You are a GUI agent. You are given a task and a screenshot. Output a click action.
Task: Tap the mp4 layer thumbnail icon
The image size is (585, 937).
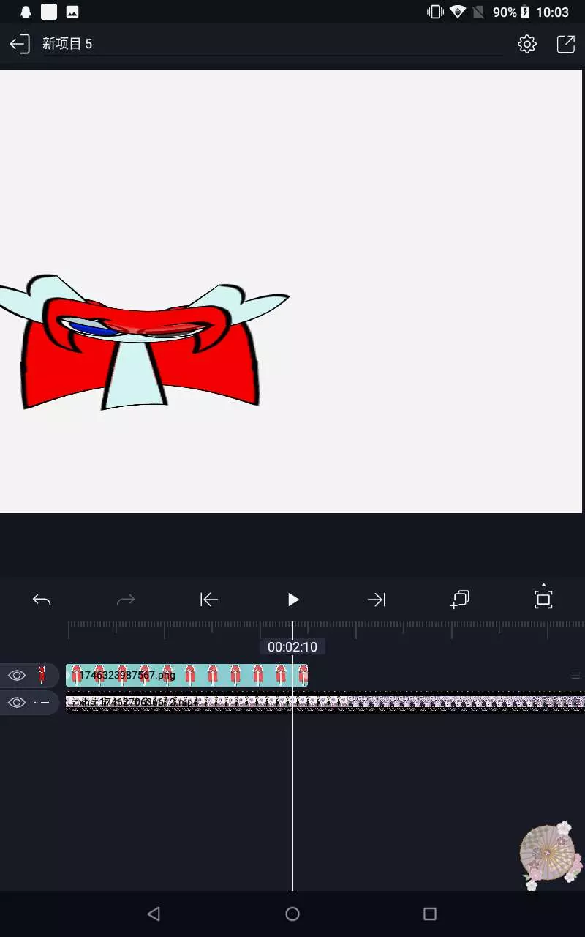[x=42, y=703]
